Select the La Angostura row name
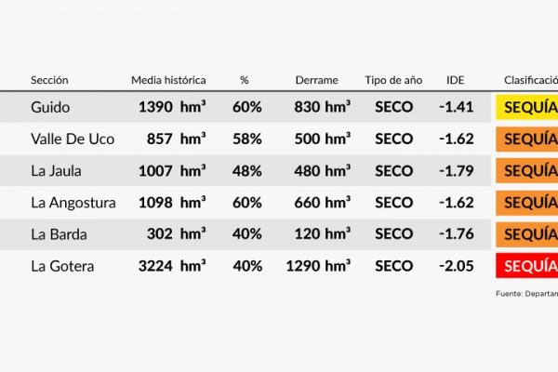This screenshot has height=372, width=558. pos(73,203)
